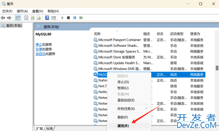219x131 pixels.
Task: Click the 暂停 this service link
Action: click(x=39, y=49)
